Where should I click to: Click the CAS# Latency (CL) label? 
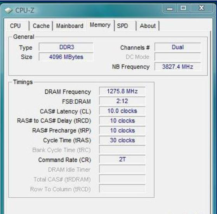(x=66, y=112)
